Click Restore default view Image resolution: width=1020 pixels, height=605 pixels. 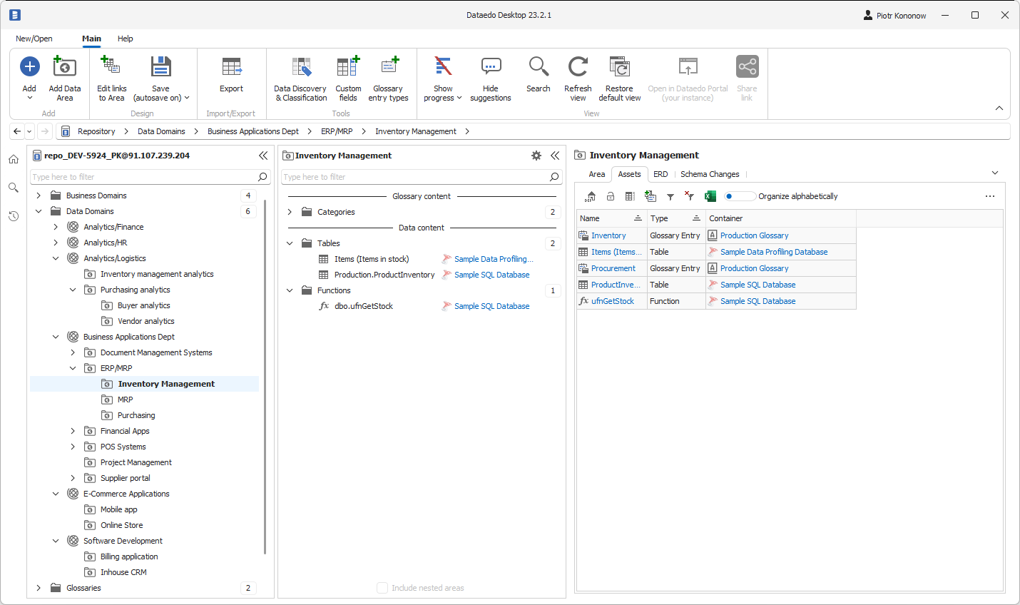click(620, 78)
